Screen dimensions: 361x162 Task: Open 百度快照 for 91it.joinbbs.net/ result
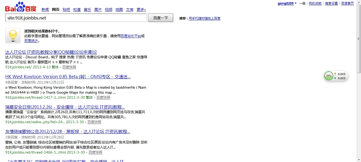point(69,67)
